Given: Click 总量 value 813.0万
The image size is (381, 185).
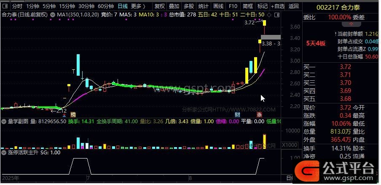Looking at the screenshot, I should pyautogui.click(x=341, y=132).
